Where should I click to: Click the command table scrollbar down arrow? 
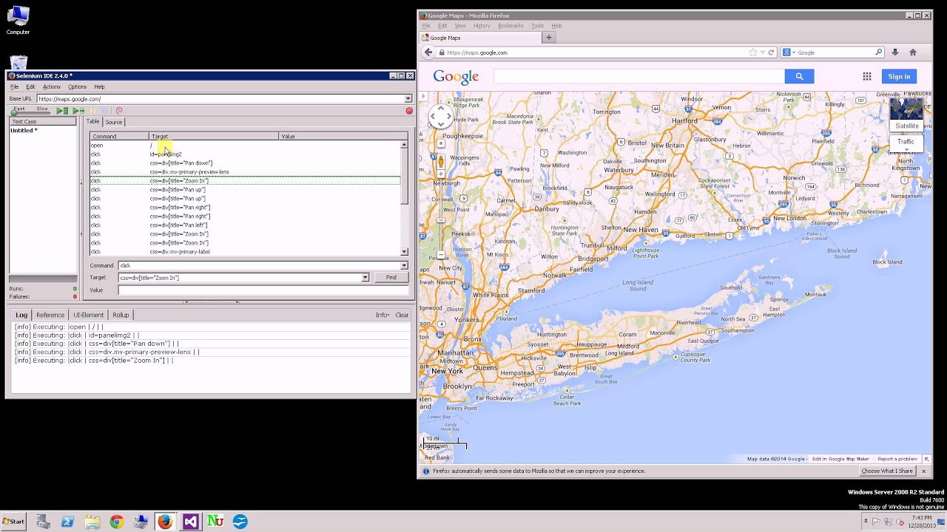[x=404, y=251]
